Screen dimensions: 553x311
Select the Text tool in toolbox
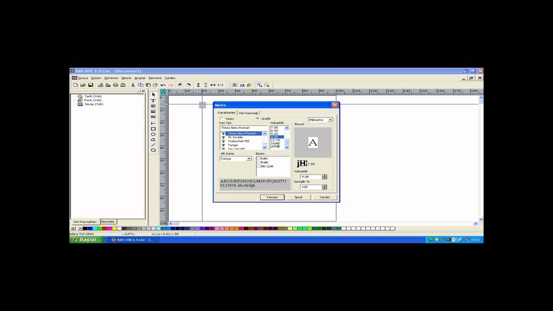[153, 101]
